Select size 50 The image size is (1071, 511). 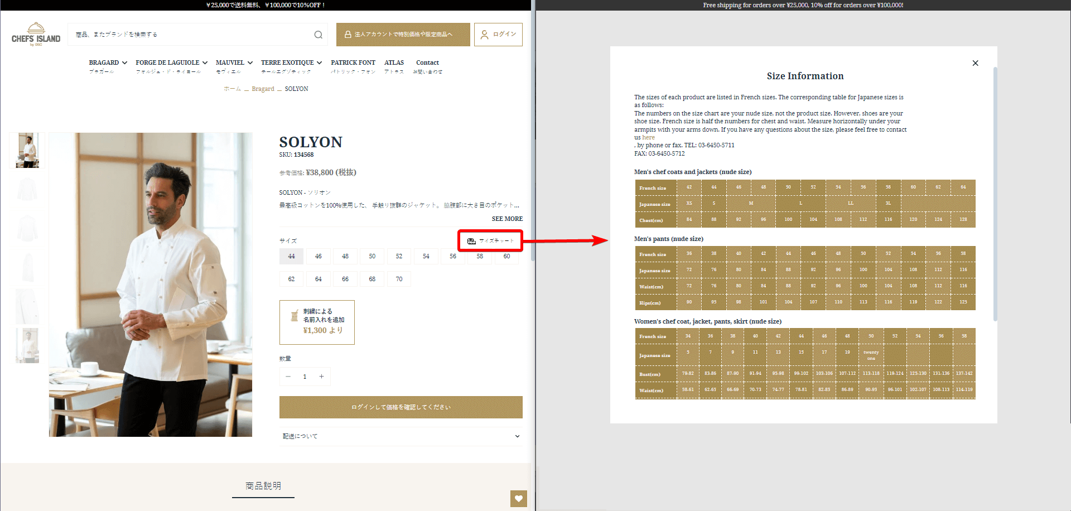tap(372, 256)
